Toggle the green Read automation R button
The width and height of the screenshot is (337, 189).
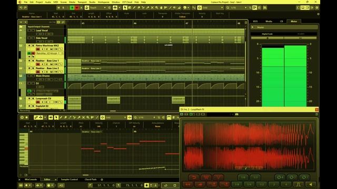pyautogui.click(x=72, y=8)
